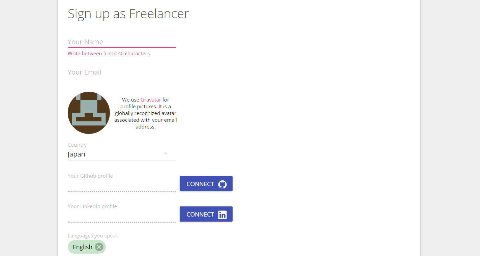Click the Your Github profile dotted field

tap(122, 187)
